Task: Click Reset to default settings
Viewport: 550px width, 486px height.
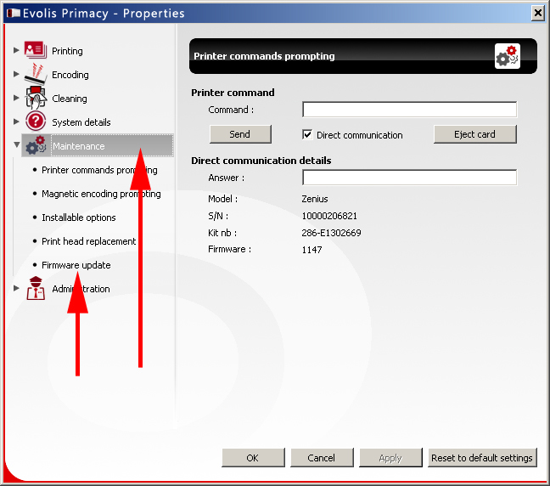Action: coord(482,458)
